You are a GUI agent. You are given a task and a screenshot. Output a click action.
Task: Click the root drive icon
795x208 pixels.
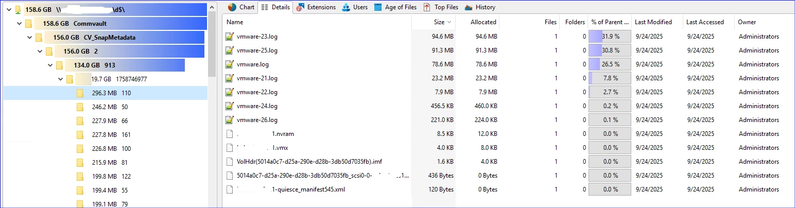click(x=18, y=9)
